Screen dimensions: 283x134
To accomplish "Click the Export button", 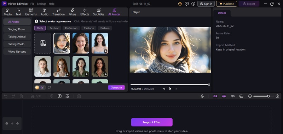I will click(249, 4).
